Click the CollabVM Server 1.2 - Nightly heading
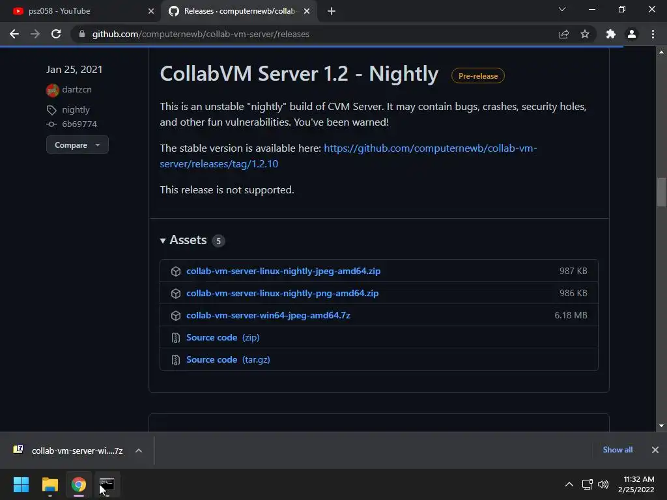 pos(299,74)
